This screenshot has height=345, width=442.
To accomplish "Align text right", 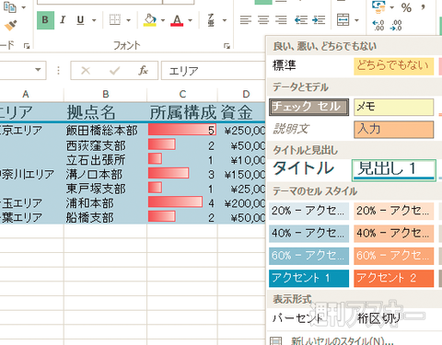I will point(281,20).
